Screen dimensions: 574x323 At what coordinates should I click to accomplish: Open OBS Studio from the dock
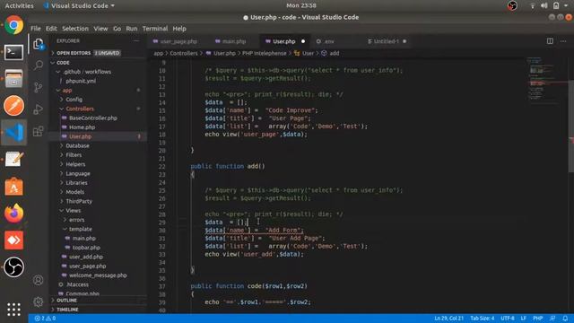click(14, 267)
